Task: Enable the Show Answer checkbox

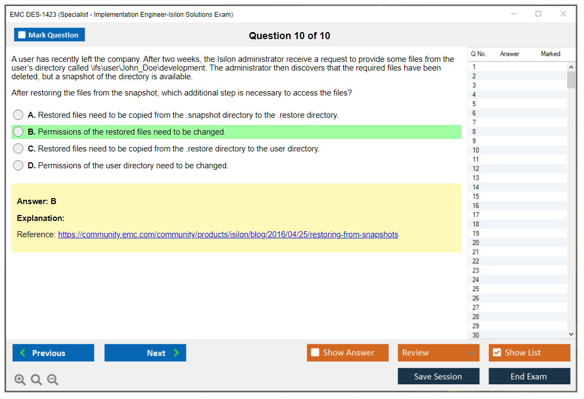Action: pos(315,353)
